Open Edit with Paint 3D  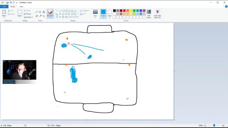click(157, 14)
